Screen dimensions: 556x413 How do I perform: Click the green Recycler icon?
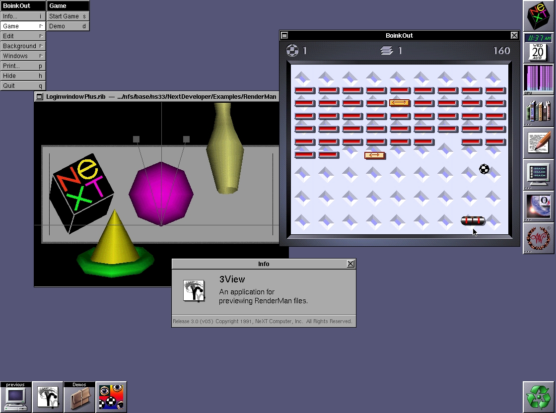[539, 397]
